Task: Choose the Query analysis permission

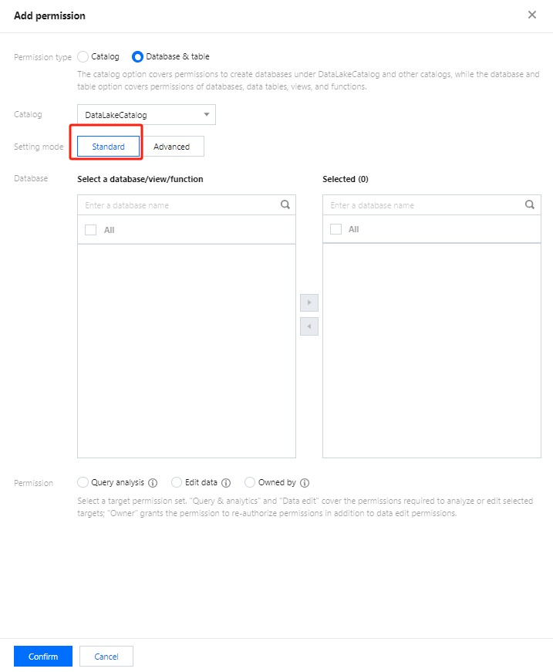Action: [83, 482]
